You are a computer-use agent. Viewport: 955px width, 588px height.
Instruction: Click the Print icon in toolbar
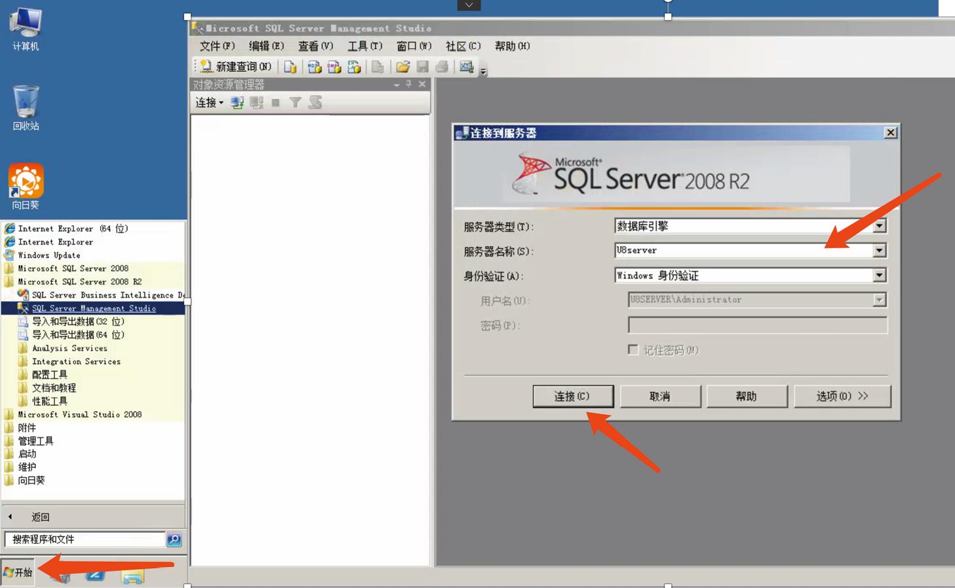(442, 67)
